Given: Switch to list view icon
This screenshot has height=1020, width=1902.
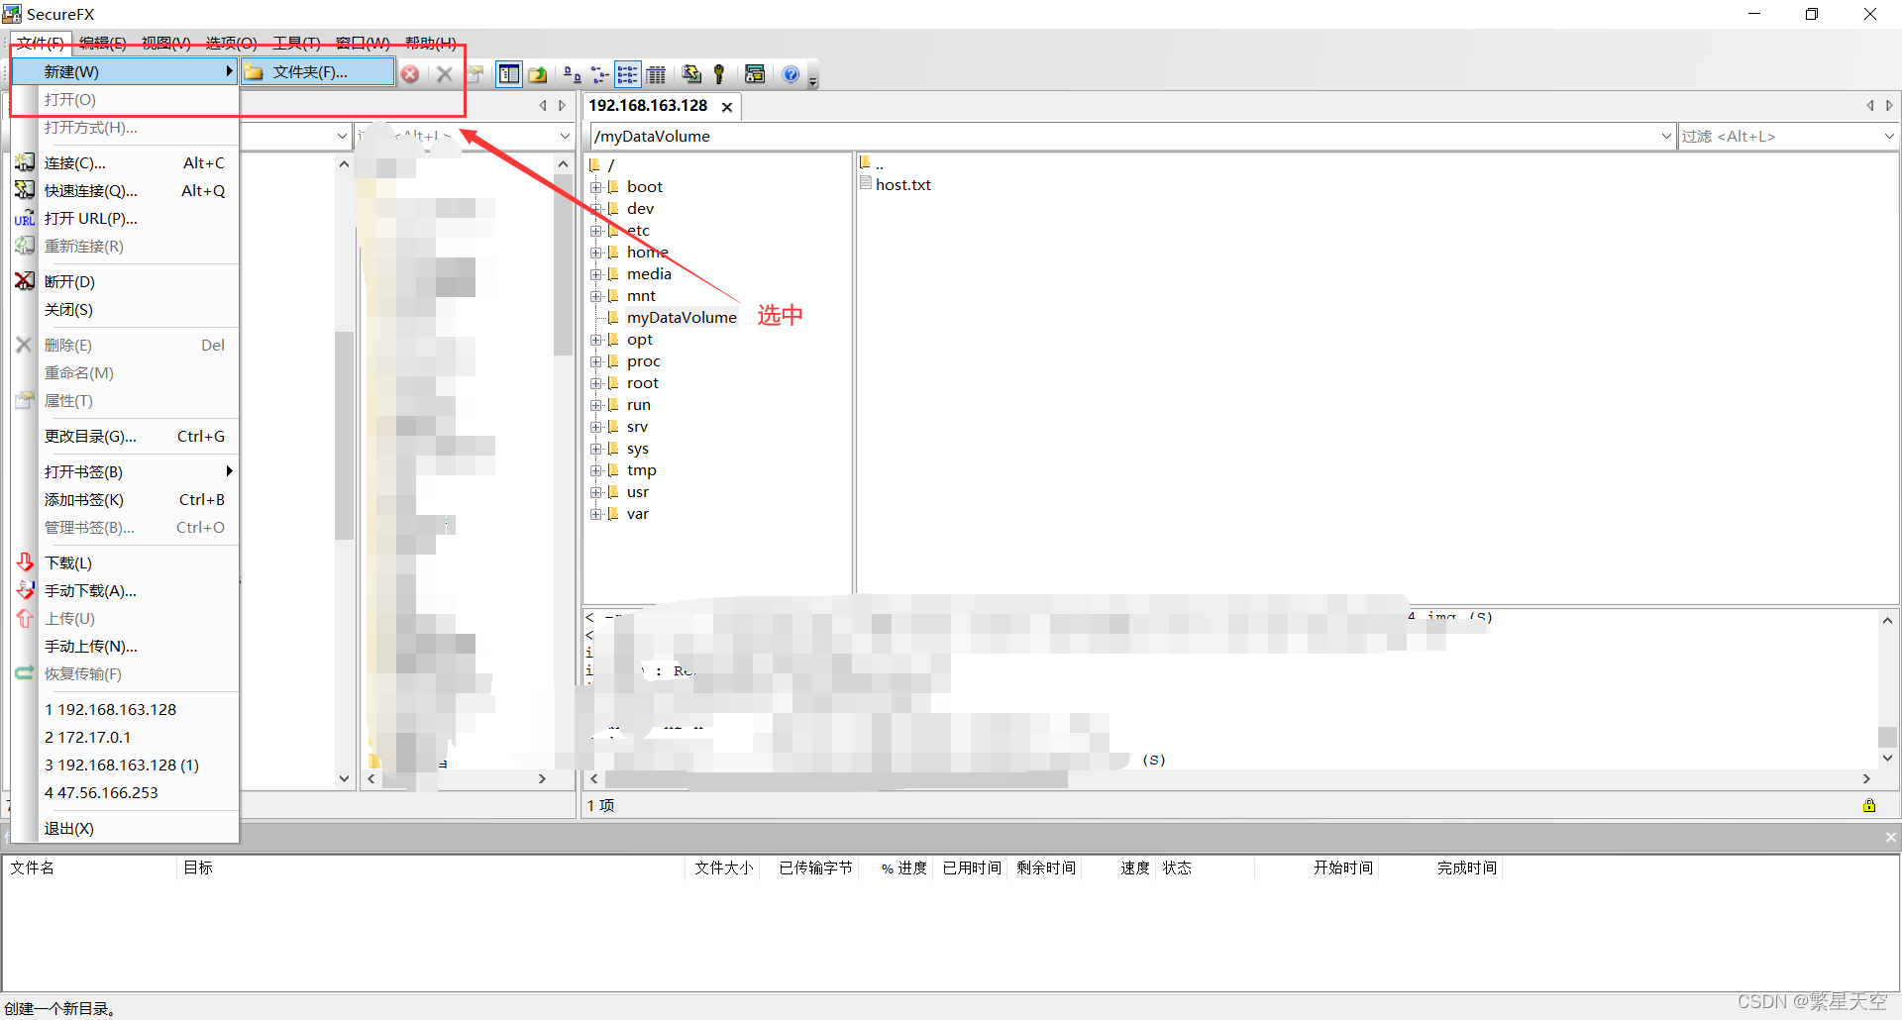Looking at the screenshot, I should click(627, 74).
